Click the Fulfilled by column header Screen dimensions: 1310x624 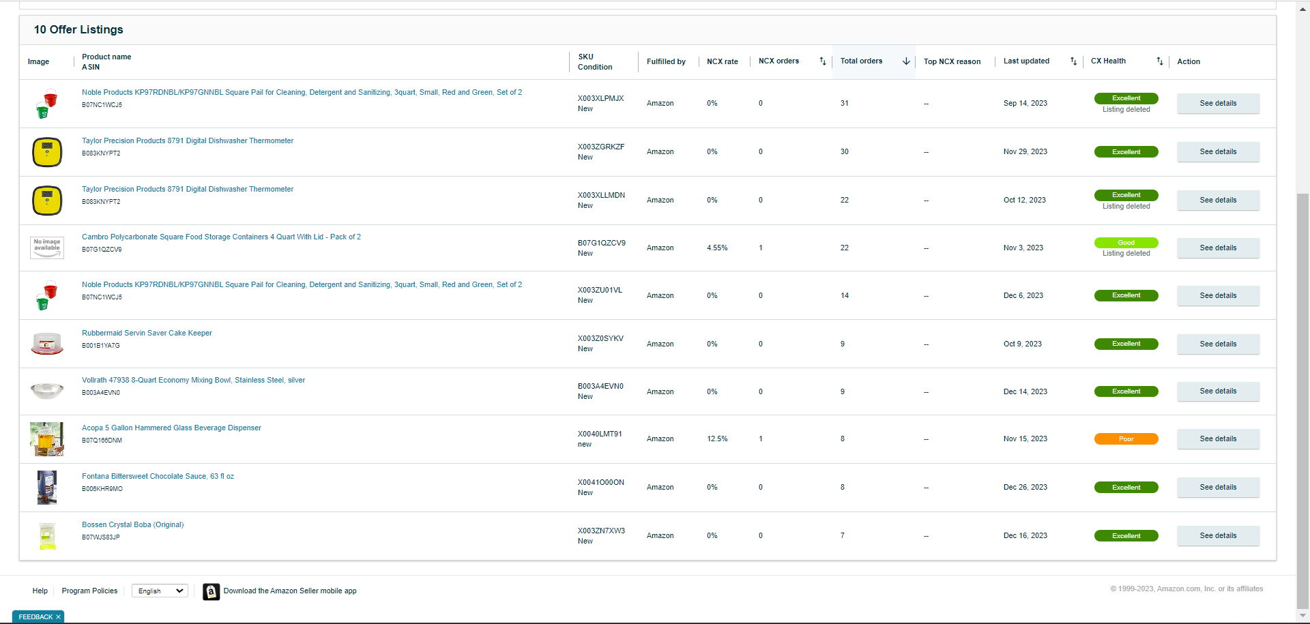pyautogui.click(x=666, y=62)
